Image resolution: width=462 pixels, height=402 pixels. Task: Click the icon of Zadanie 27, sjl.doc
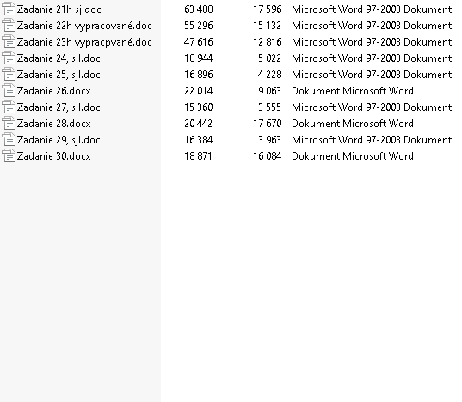[9, 107]
